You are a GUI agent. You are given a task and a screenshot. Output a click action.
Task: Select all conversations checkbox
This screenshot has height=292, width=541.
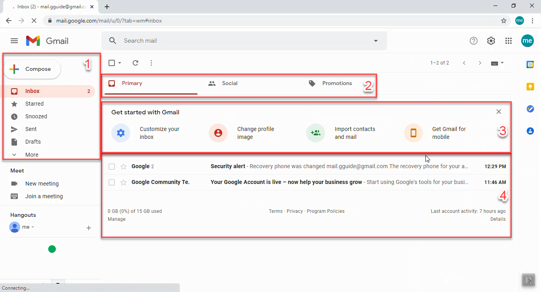click(111, 63)
